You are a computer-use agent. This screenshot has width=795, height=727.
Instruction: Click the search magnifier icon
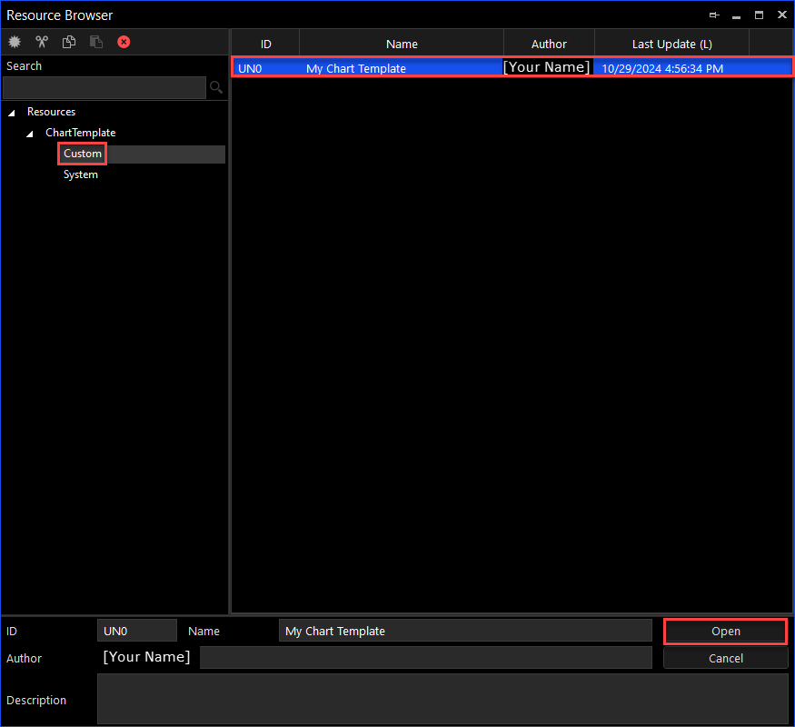click(216, 87)
